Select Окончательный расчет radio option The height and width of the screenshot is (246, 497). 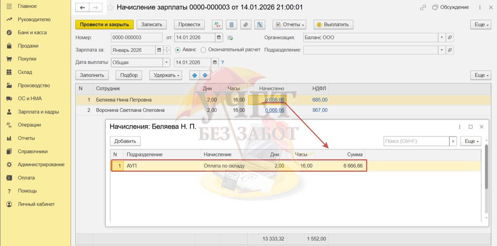203,50
